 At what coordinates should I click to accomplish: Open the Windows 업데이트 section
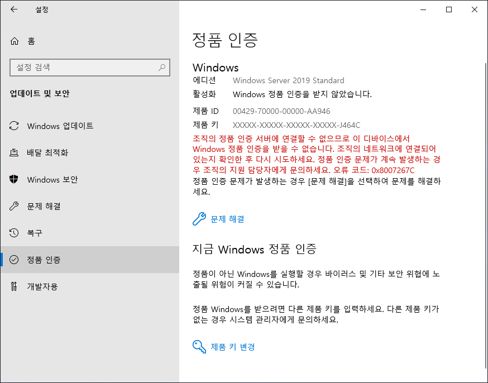pyautogui.click(x=90, y=126)
